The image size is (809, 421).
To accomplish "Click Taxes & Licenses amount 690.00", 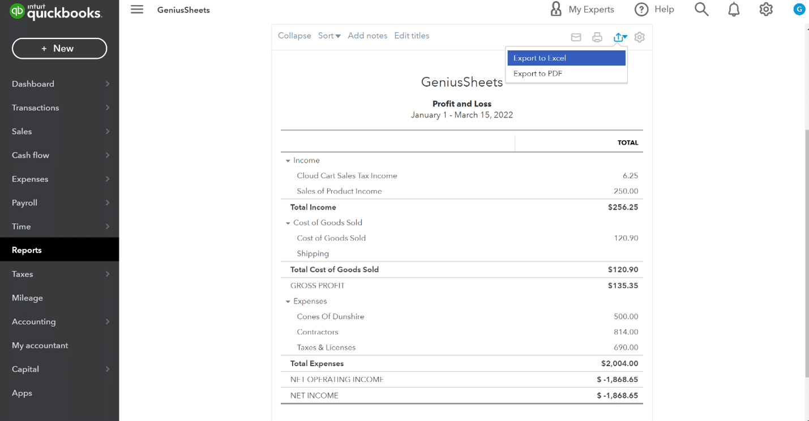I will (626, 348).
